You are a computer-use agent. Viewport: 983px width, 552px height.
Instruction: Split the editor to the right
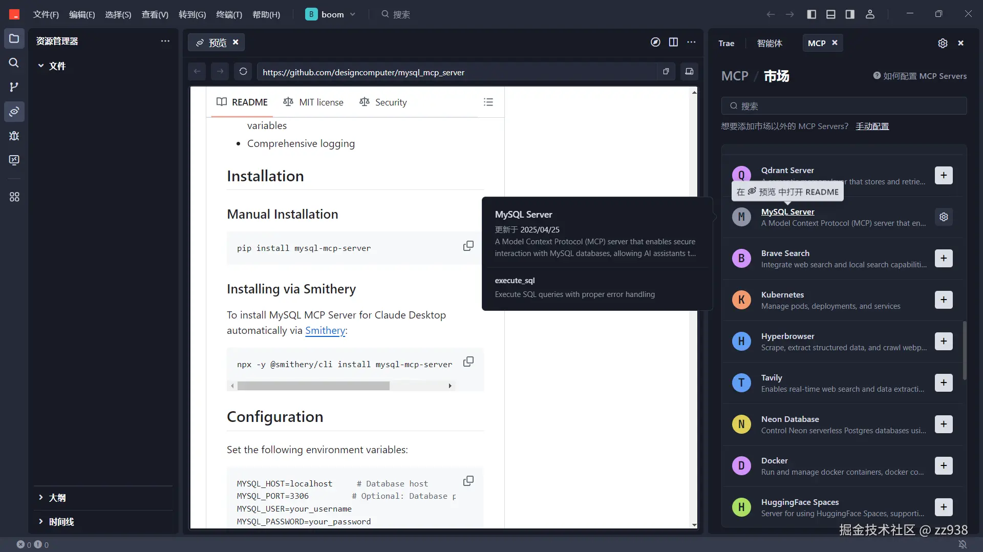(x=673, y=42)
